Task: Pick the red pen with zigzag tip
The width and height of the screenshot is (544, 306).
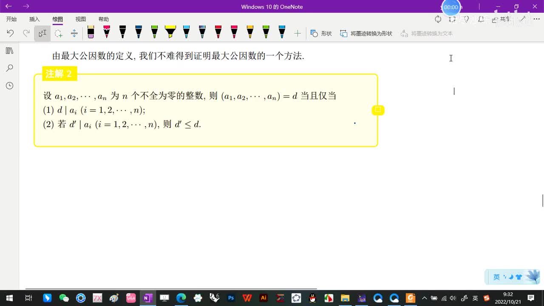Action: [107, 32]
